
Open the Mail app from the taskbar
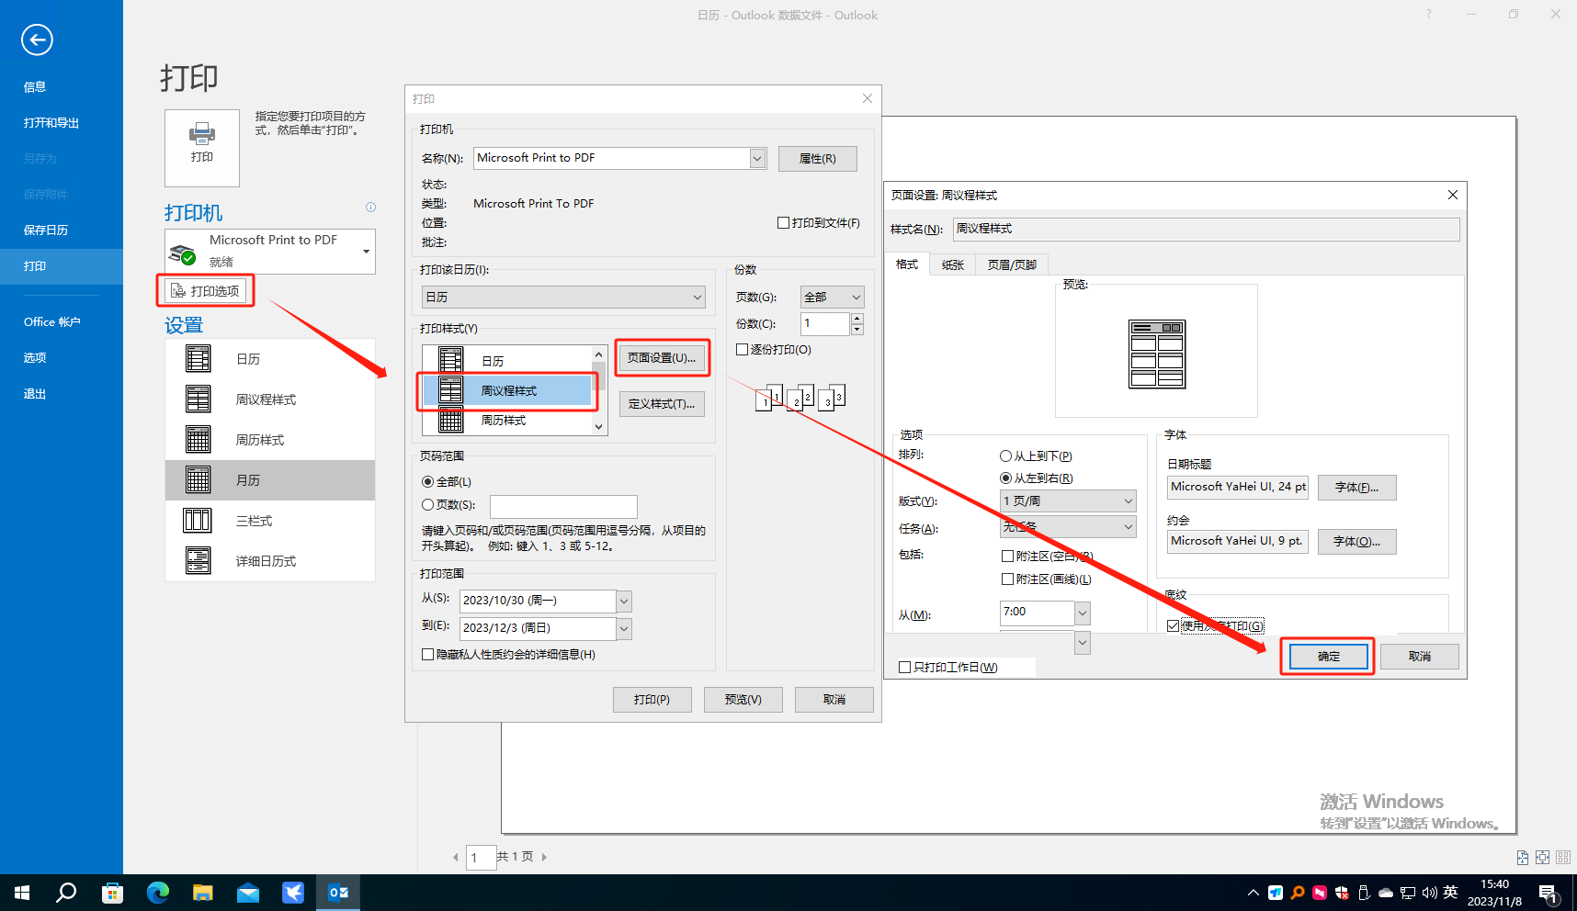(x=248, y=893)
